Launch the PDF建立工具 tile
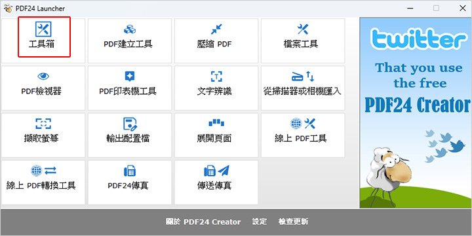Screen dimensions: 472x236 130,41
